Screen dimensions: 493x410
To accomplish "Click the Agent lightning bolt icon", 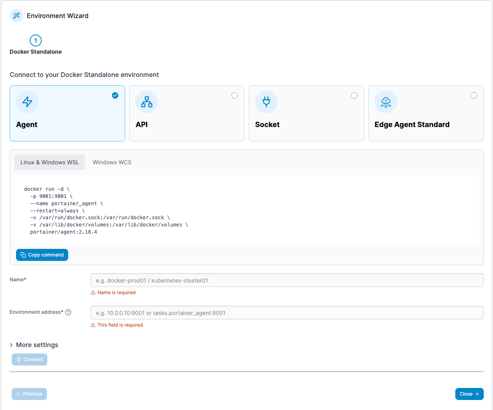I will tap(27, 102).
